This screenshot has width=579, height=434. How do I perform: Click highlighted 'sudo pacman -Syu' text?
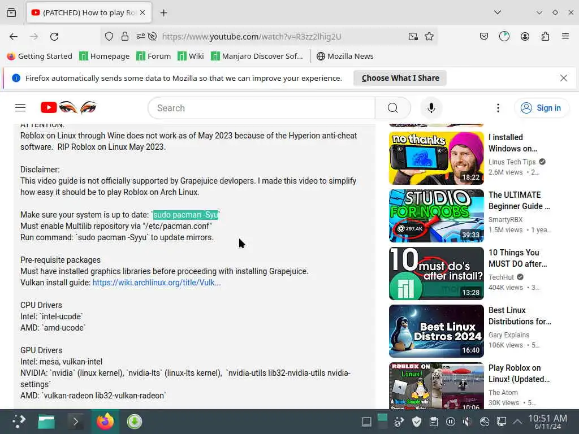click(x=185, y=215)
